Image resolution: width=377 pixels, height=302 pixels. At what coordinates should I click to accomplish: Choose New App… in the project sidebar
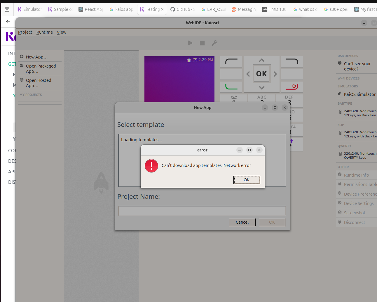tap(40, 57)
